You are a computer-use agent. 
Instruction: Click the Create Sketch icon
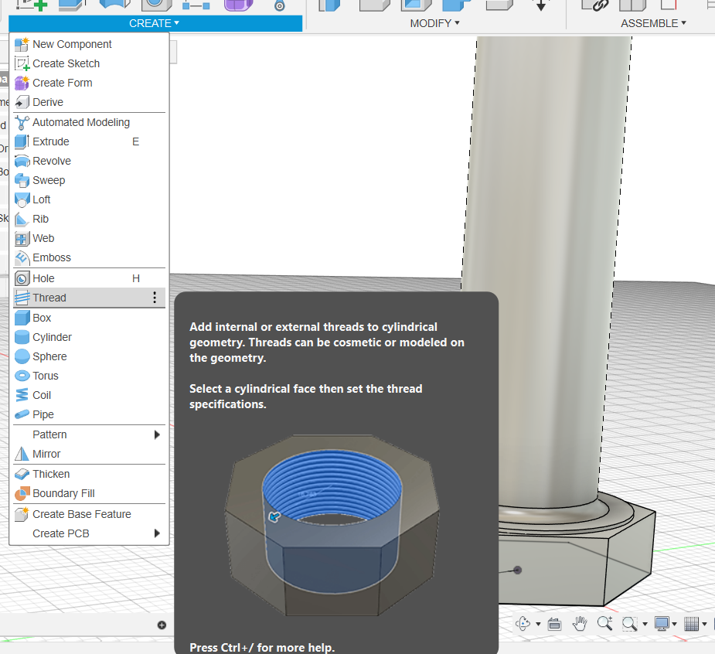(22, 63)
